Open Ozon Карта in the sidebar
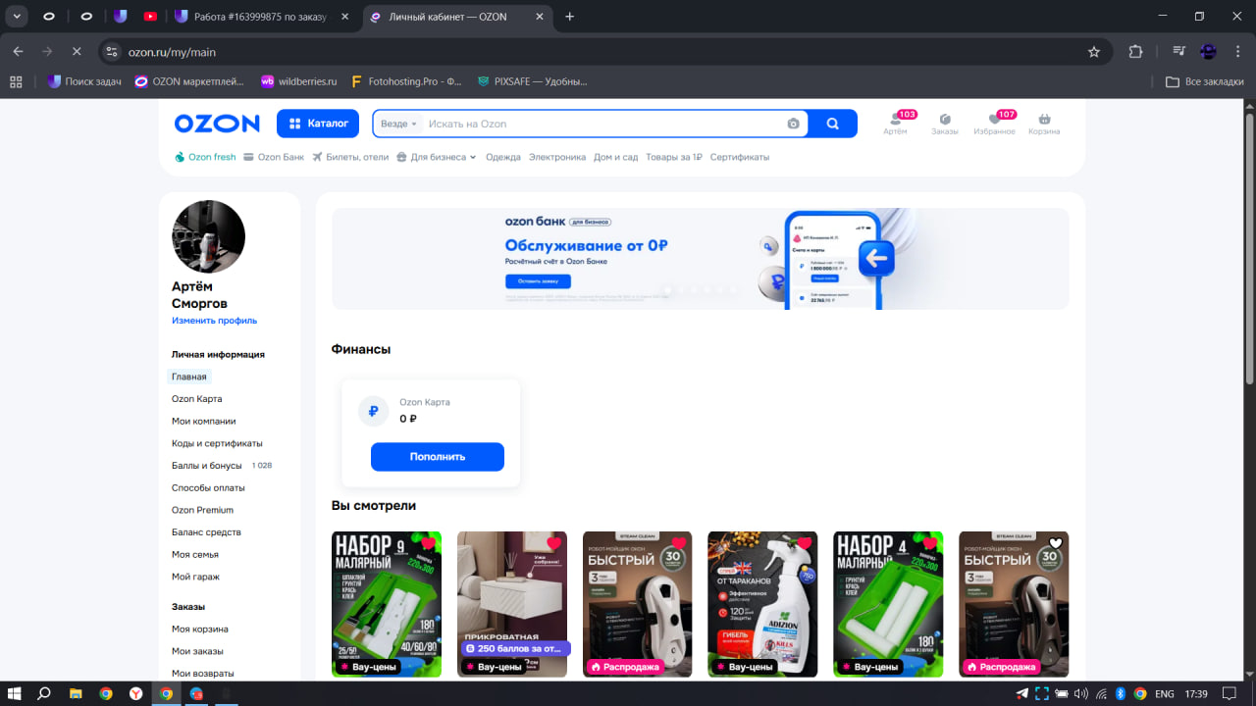The width and height of the screenshot is (1256, 706). point(197,399)
